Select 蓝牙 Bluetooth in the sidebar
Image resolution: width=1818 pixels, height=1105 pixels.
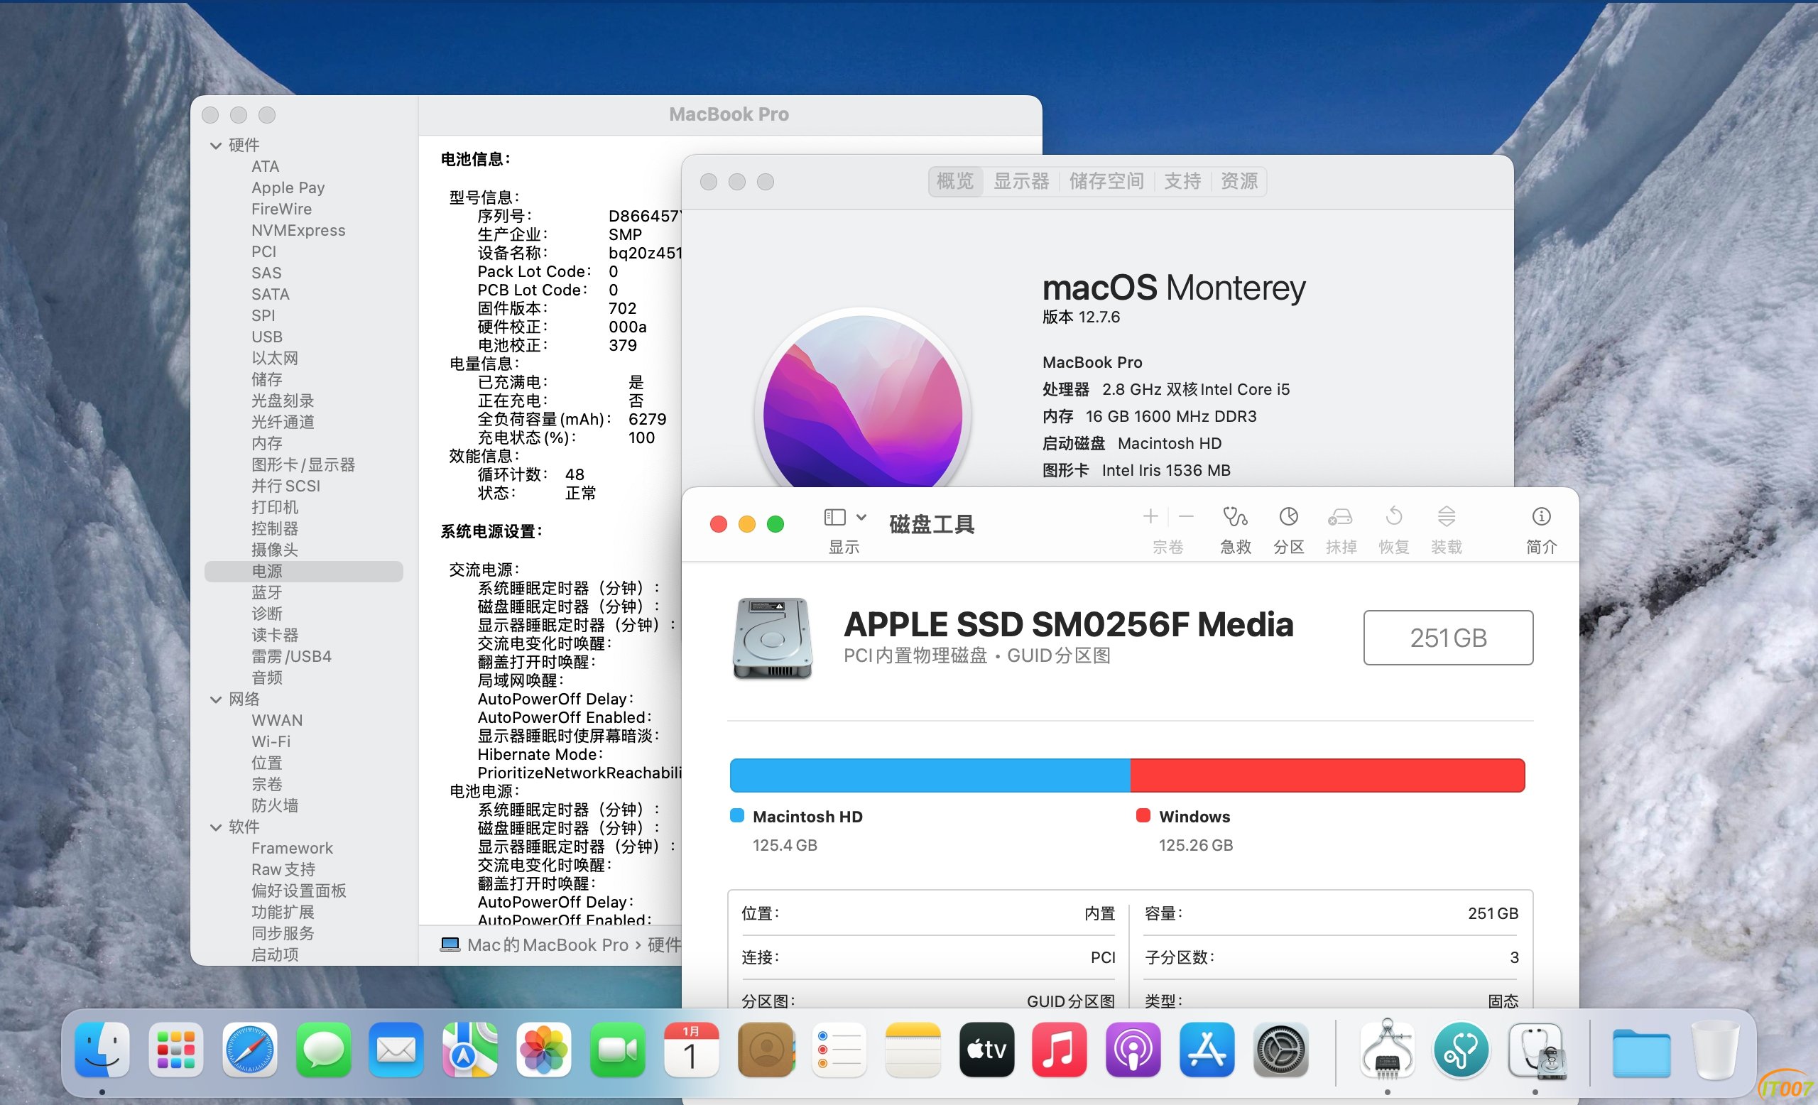(x=266, y=592)
